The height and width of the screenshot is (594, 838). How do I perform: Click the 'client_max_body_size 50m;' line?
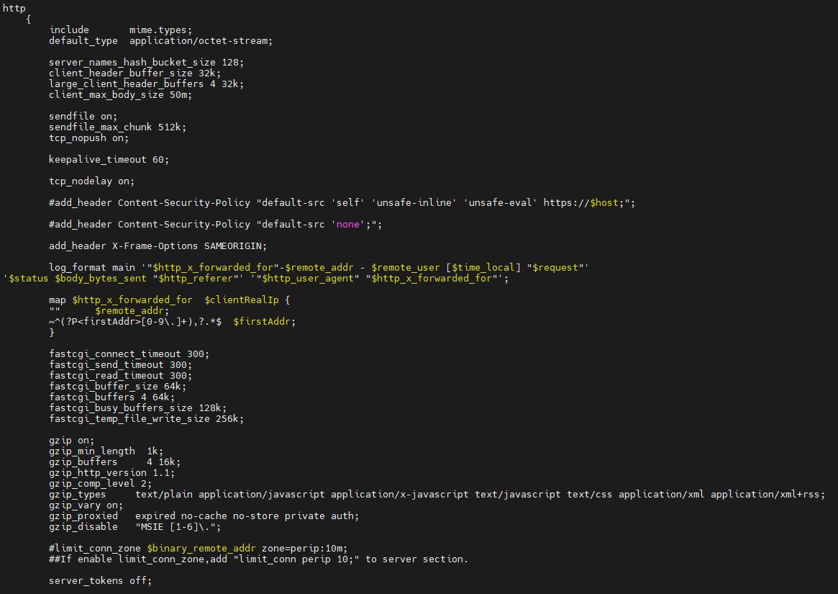click(x=120, y=95)
